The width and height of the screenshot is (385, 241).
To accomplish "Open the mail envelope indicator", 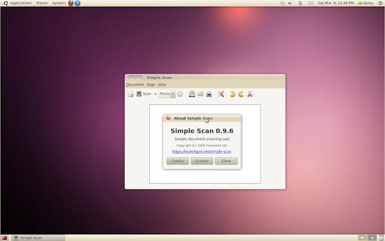I will tap(311, 3).
